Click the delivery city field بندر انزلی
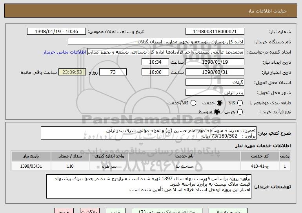The height and width of the screenshot is (213, 302). coord(215,93)
